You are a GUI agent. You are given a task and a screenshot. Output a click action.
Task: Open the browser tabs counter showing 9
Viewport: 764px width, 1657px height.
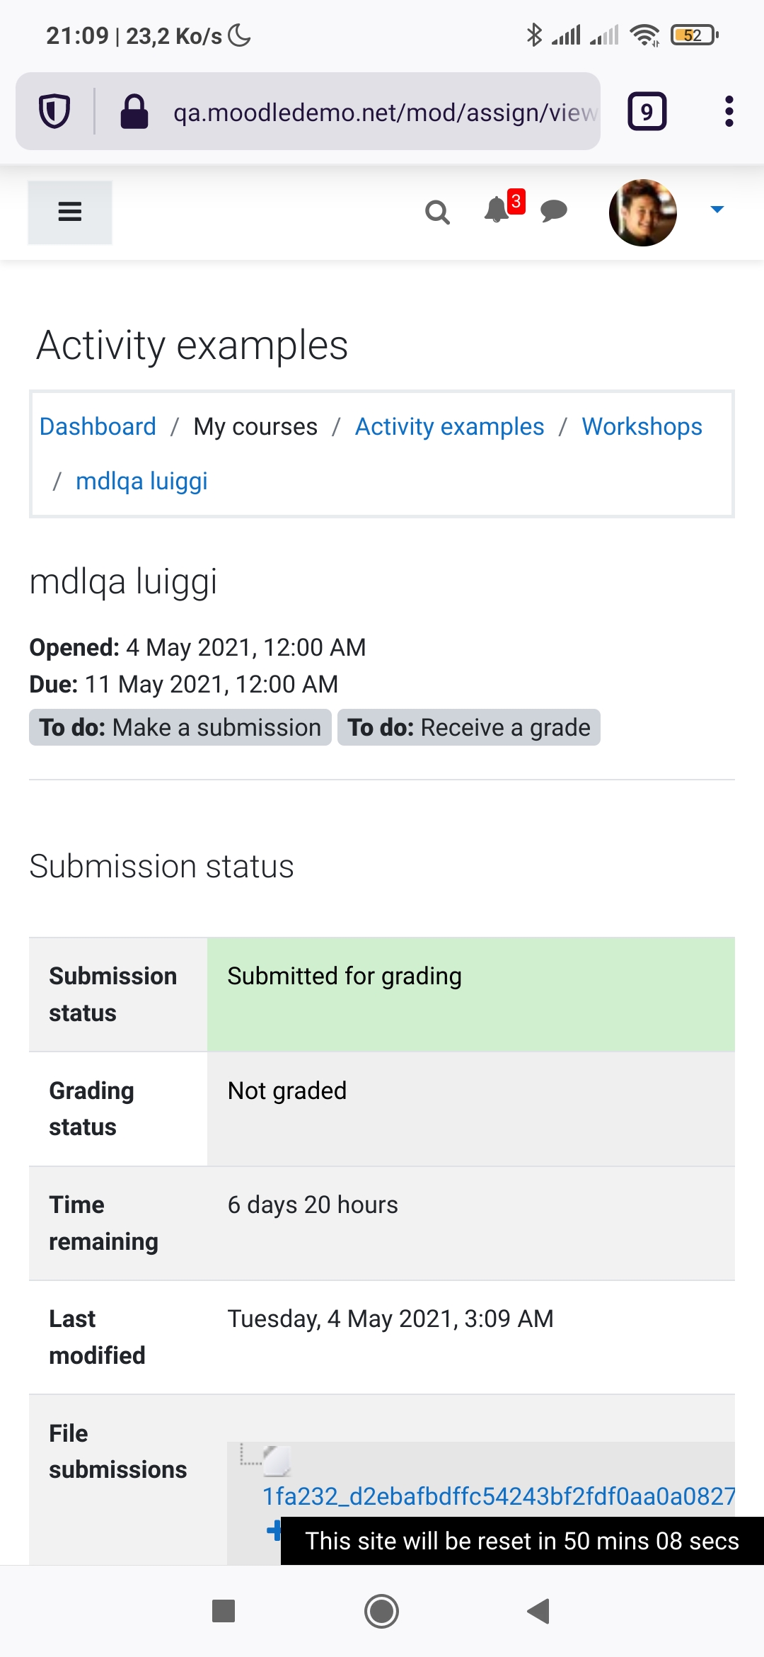[x=647, y=111]
